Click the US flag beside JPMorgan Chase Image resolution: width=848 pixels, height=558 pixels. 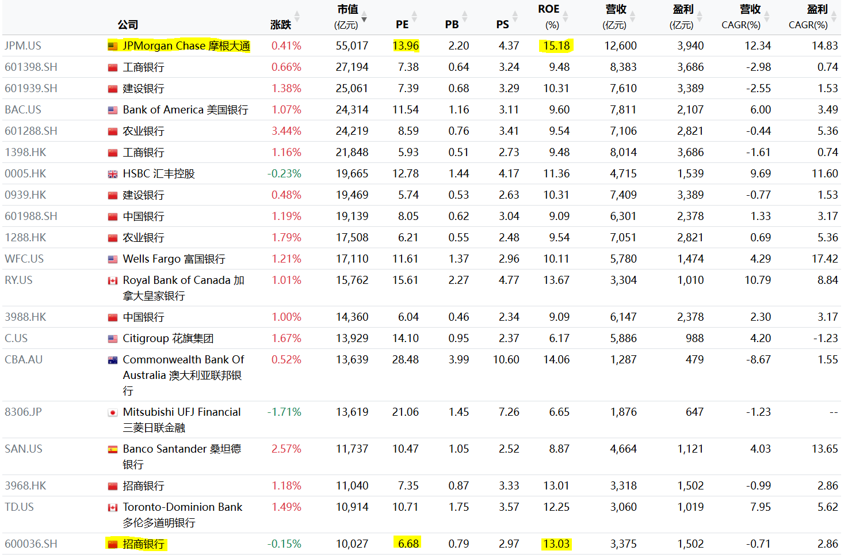113,46
